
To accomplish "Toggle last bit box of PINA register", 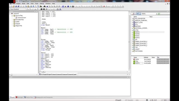I will click(168, 61).
